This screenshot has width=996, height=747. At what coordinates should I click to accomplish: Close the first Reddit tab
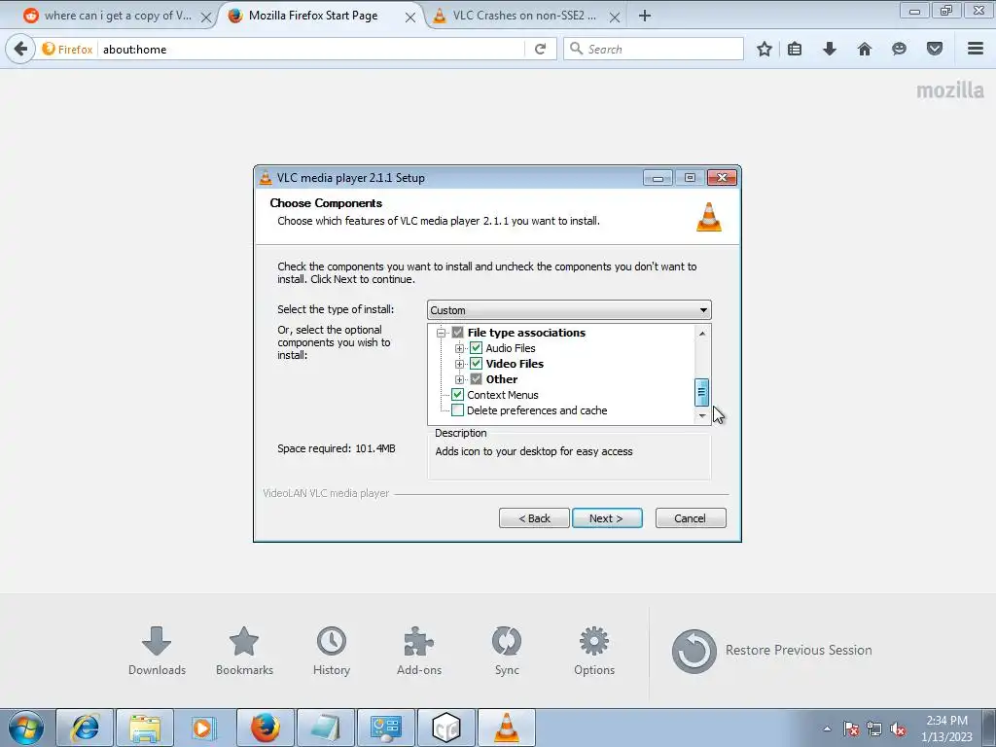[x=206, y=18]
